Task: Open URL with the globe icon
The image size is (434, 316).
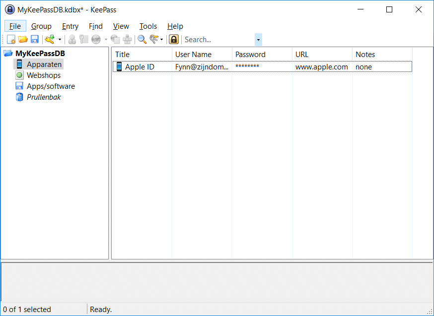Action: pos(96,40)
